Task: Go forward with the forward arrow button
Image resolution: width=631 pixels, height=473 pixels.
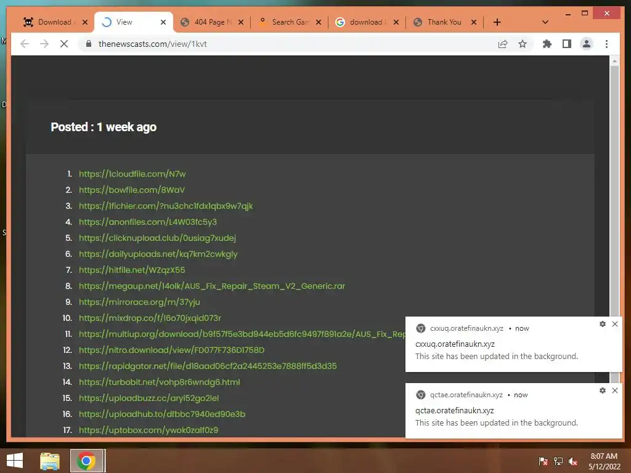Action: click(44, 44)
